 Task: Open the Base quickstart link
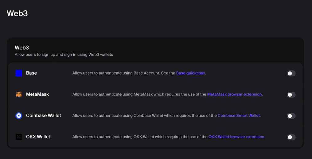pos(190,73)
